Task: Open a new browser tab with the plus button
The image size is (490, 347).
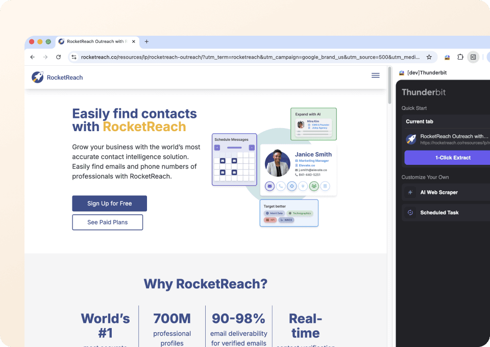Action: (146, 41)
